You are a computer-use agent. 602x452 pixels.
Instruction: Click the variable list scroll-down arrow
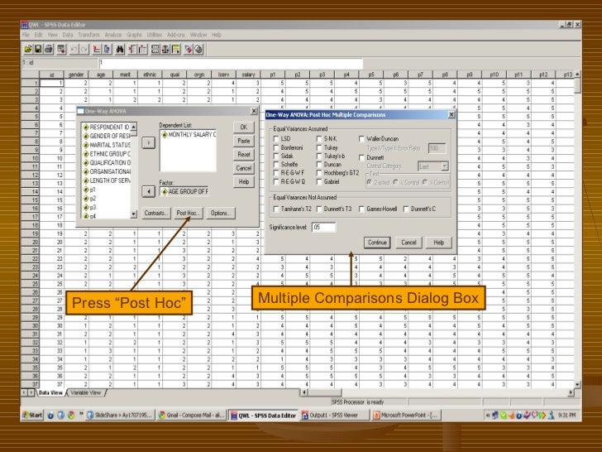(134, 214)
